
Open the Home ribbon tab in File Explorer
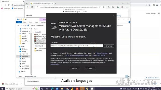[25, 22]
